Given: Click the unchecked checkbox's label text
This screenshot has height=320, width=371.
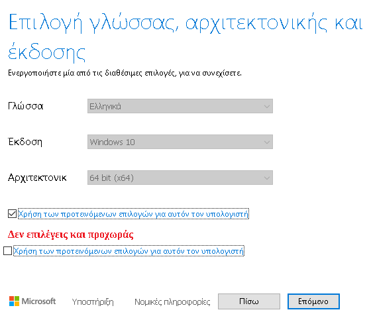Looking at the screenshot, I should [129, 250].
